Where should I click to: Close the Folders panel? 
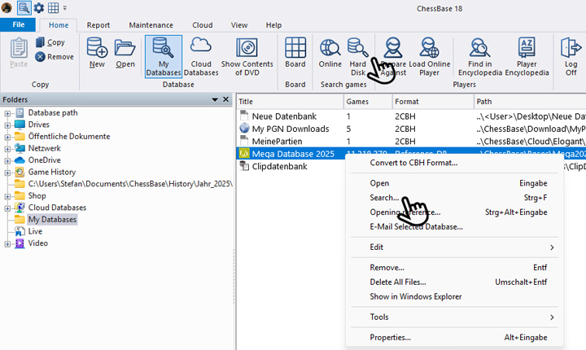pyautogui.click(x=225, y=99)
